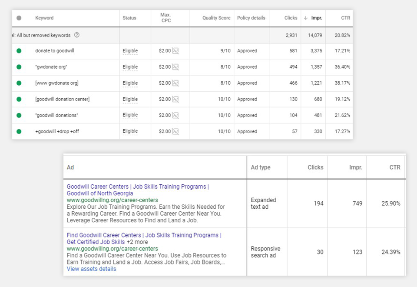Click the 38.17% CTR cell

[342, 83]
